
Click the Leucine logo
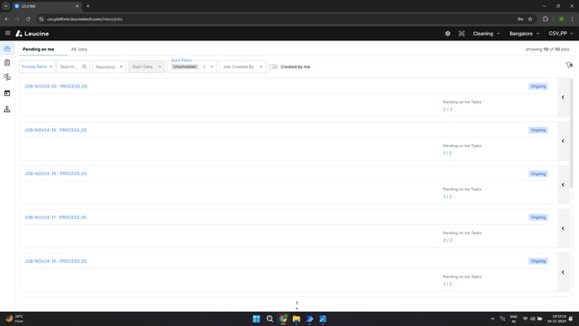coord(32,34)
